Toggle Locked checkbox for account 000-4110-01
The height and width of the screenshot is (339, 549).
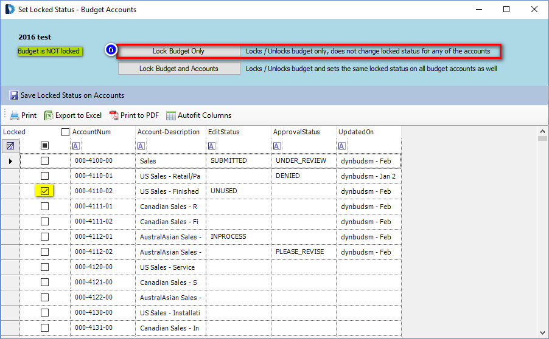pos(44,176)
